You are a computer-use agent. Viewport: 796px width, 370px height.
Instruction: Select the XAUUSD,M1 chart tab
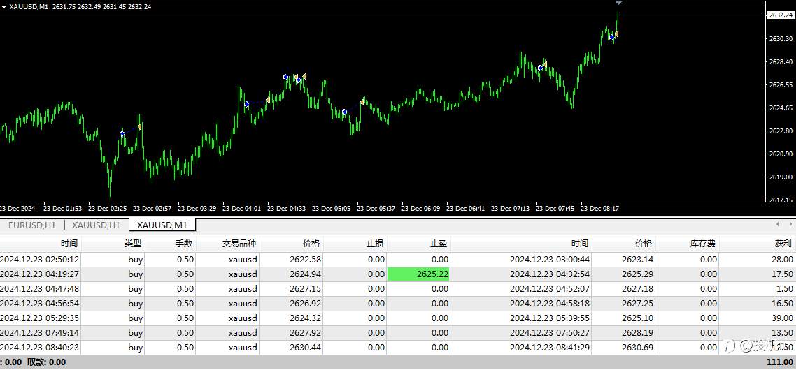(162, 225)
